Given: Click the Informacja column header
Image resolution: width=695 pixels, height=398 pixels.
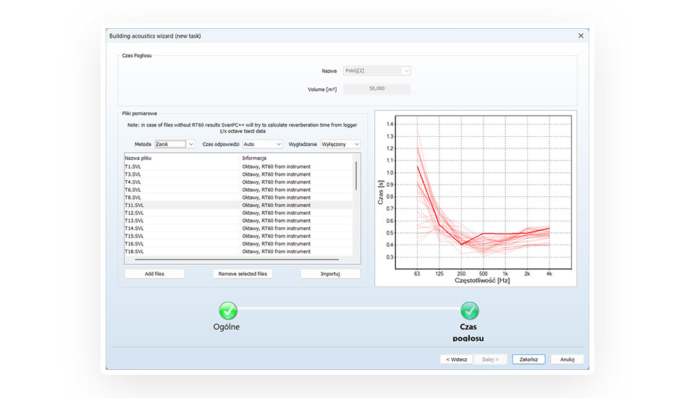Looking at the screenshot, I should click(296, 158).
